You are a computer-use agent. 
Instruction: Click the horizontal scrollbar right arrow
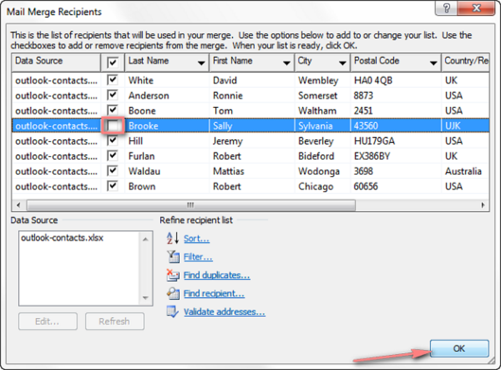tap(483, 205)
